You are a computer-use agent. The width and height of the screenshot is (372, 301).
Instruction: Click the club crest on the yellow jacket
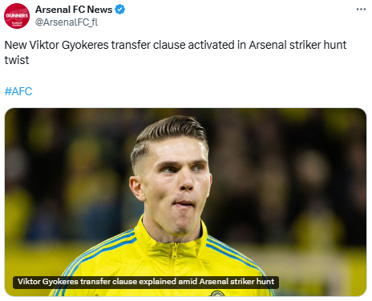[217, 294]
